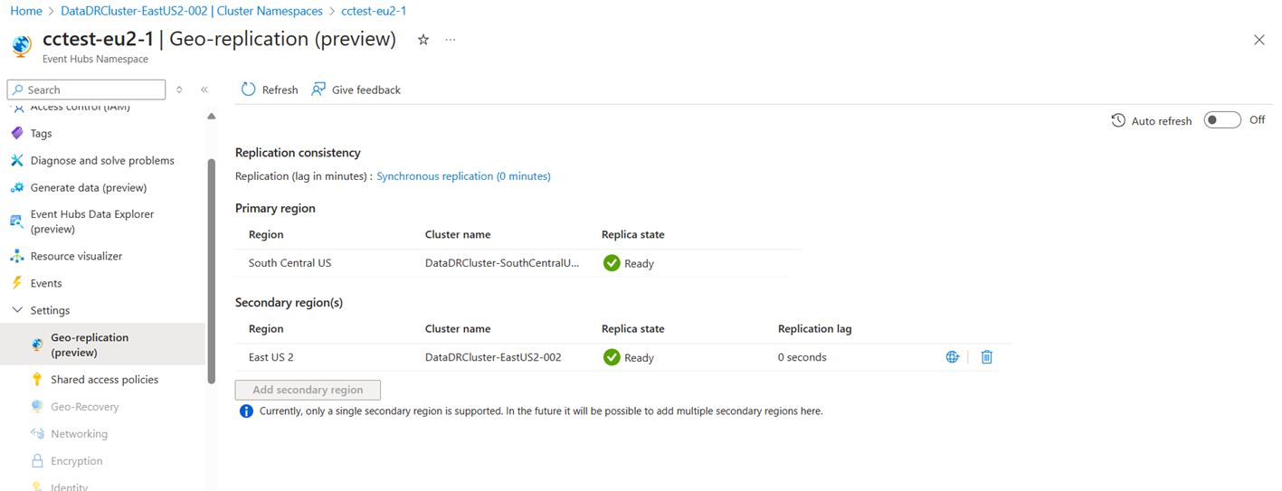Click the Give feedback icon

click(318, 90)
